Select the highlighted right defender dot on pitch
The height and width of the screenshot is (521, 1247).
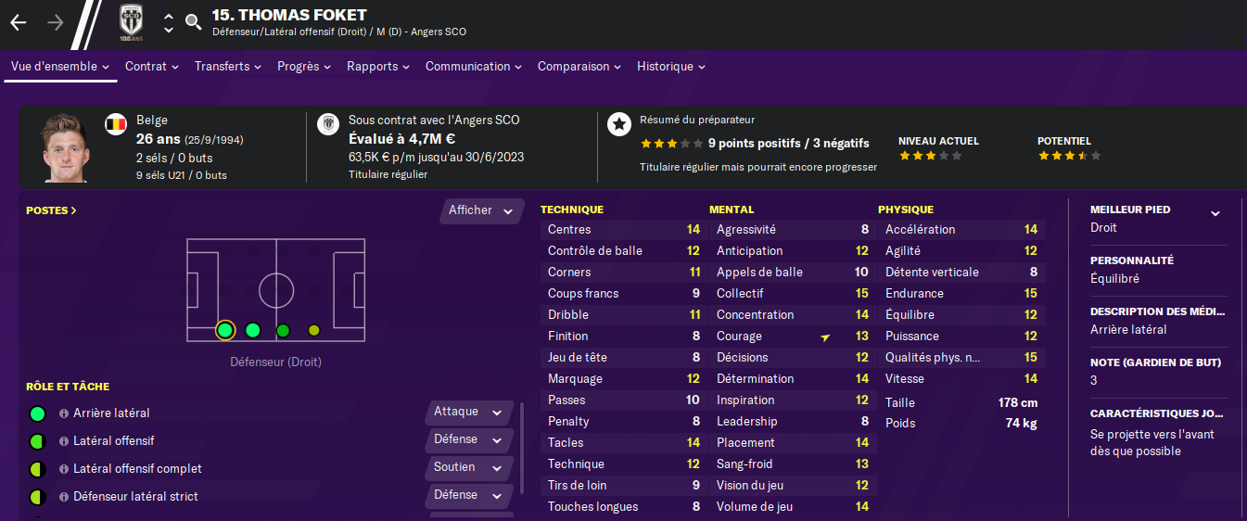(224, 330)
